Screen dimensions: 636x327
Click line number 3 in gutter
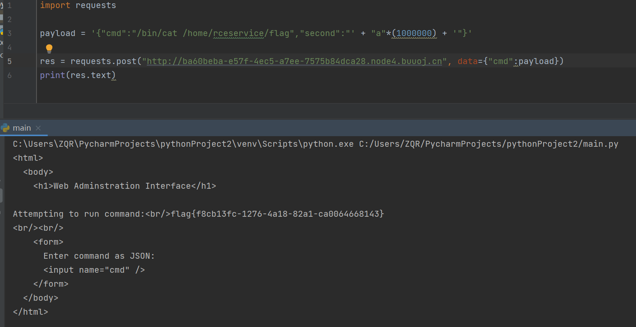[x=9, y=34]
